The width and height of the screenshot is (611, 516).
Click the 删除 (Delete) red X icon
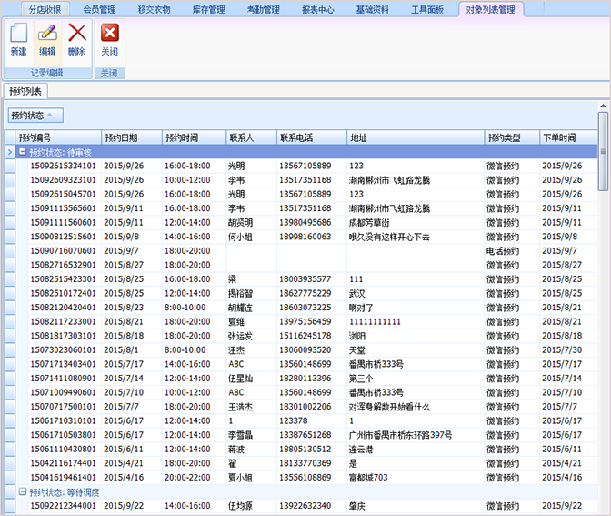pyautogui.click(x=76, y=40)
